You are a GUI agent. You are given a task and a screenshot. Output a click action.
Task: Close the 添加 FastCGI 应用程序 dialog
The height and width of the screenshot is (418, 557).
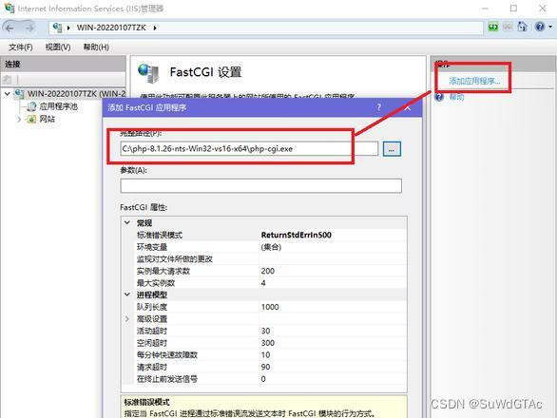(407, 107)
